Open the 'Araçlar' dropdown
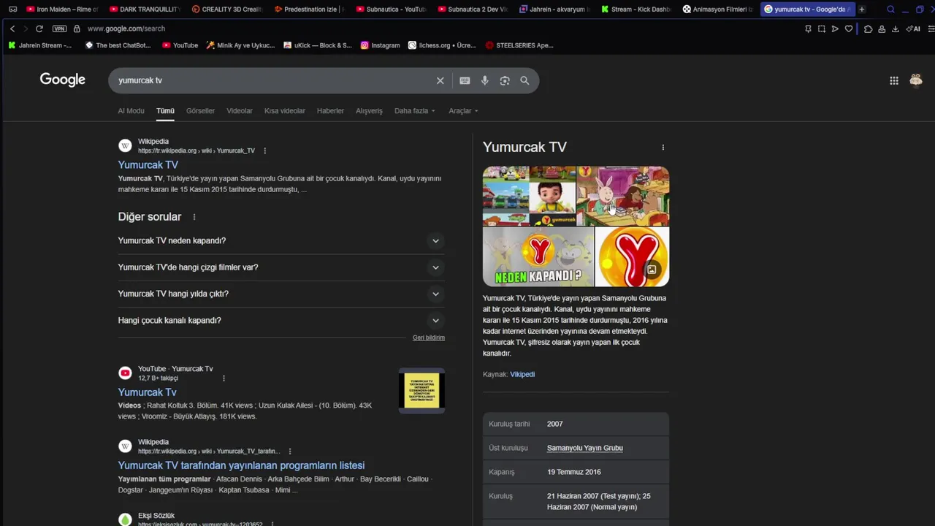Viewport: 935px width, 526px height. [x=463, y=111]
